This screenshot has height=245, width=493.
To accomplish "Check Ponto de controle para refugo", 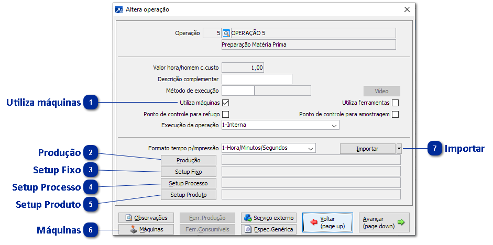I will click(x=225, y=114).
